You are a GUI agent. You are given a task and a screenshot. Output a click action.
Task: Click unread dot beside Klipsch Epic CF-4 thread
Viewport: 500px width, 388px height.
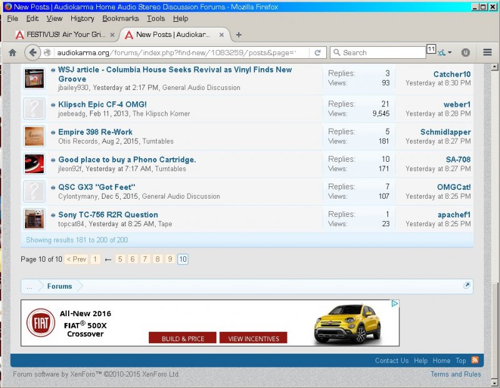(x=53, y=104)
